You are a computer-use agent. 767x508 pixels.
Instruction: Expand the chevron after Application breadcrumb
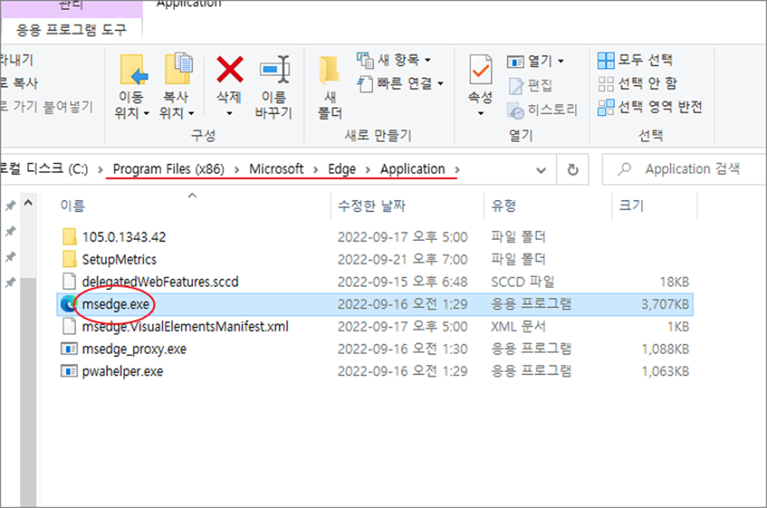[457, 169]
